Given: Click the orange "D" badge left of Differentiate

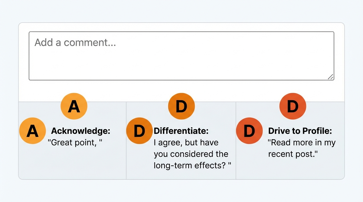Looking at the screenshot, I should coord(139,131).
